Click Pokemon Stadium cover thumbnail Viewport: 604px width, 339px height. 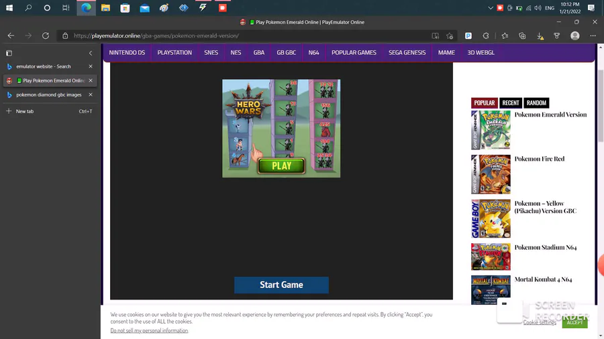pyautogui.click(x=491, y=257)
